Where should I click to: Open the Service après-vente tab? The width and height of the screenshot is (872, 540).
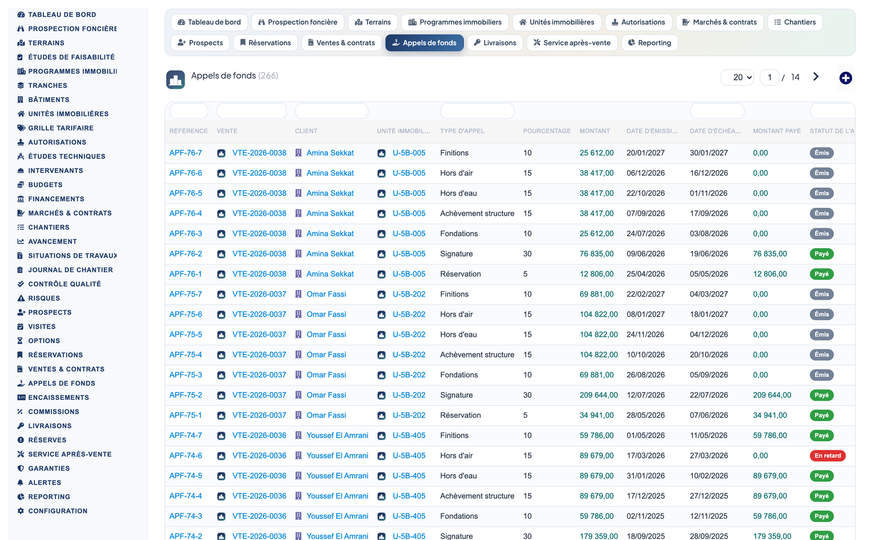point(572,43)
